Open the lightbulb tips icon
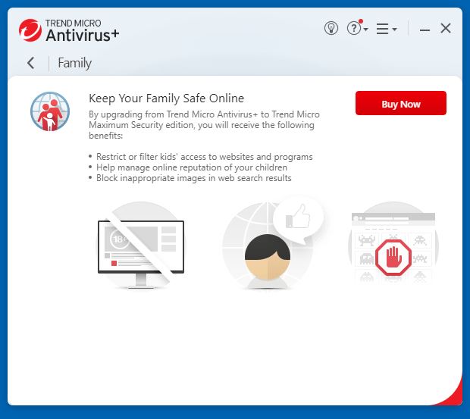The width and height of the screenshot is (470, 419). pyautogui.click(x=331, y=29)
